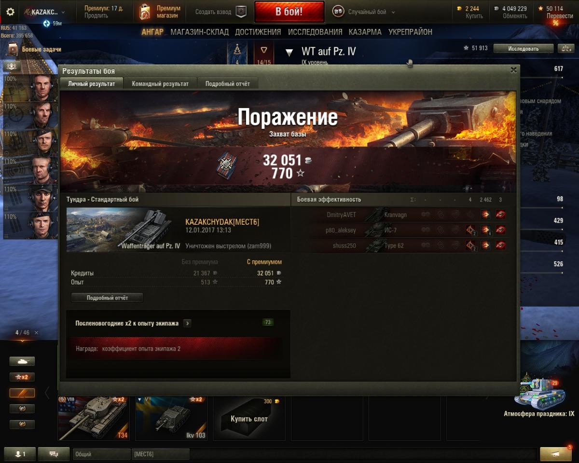Switch to the Командный результат tab
579x463 pixels.
click(x=160, y=83)
